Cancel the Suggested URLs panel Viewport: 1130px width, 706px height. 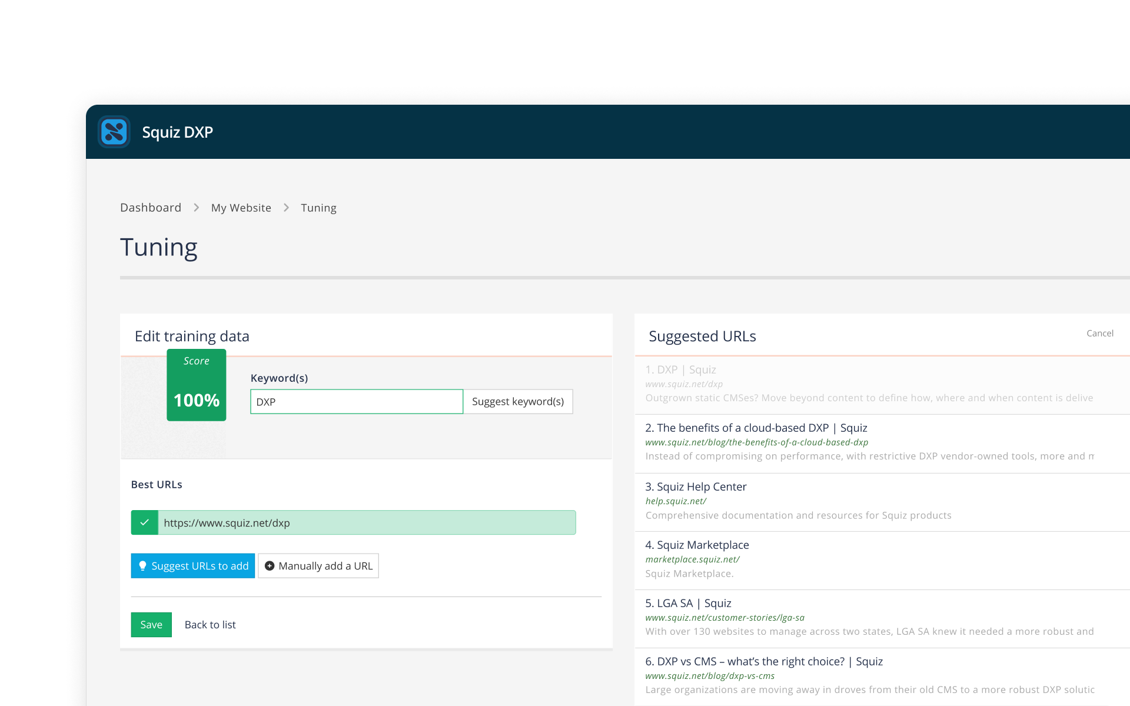(1100, 333)
